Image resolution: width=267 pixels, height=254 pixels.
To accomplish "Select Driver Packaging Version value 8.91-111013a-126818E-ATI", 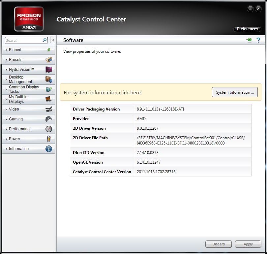I will point(161,109).
